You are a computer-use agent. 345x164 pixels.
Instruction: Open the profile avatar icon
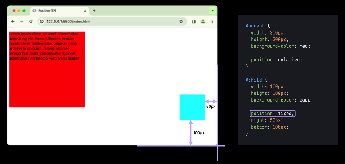click(203, 22)
